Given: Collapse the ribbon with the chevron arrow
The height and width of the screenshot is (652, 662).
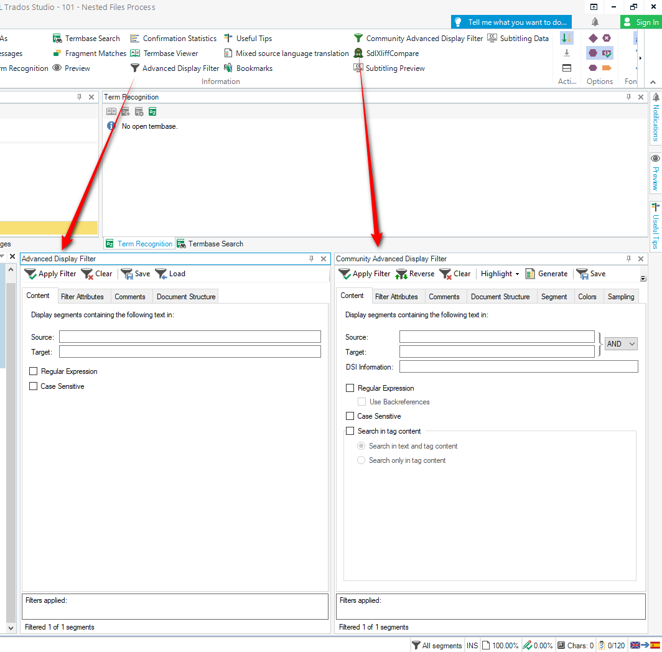Looking at the screenshot, I should pos(653,81).
